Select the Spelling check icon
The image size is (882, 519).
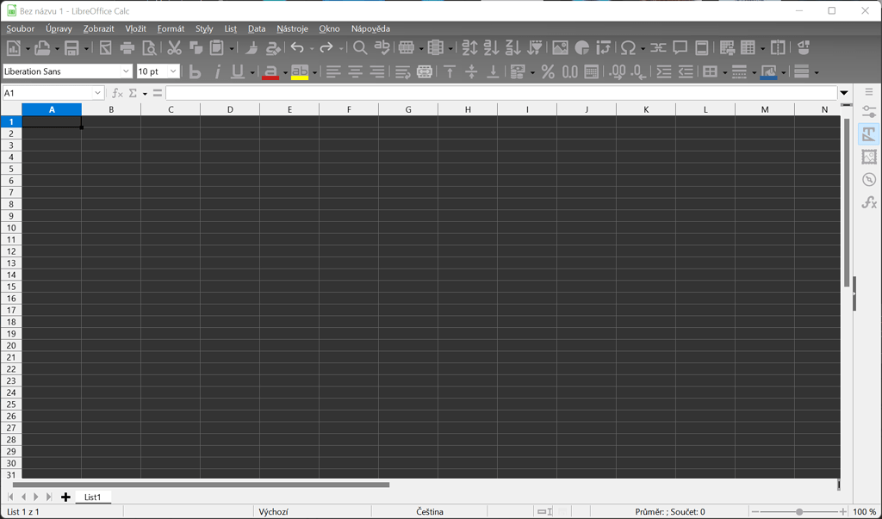pos(382,47)
